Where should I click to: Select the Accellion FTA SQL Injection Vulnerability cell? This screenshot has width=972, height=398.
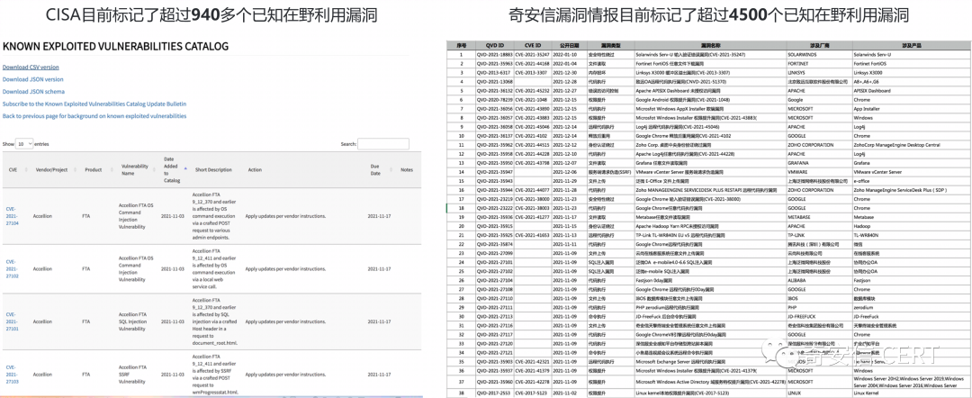(x=132, y=321)
